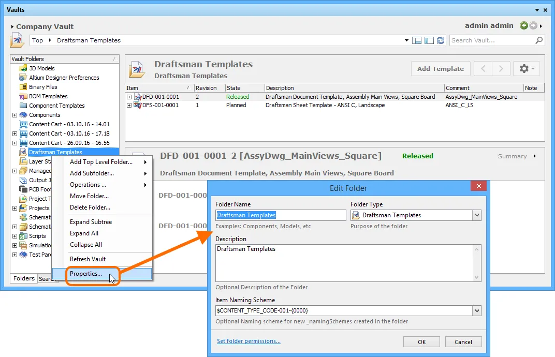Click the Description scrollbar down arrow
The width and height of the screenshot is (555, 357).
tap(477, 277)
